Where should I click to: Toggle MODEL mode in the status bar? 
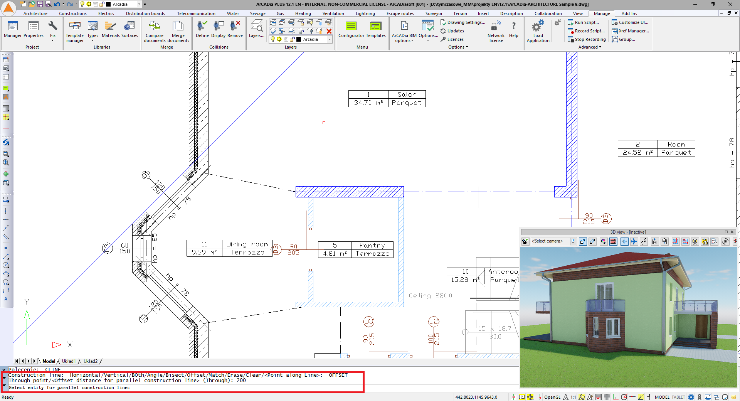click(x=662, y=397)
